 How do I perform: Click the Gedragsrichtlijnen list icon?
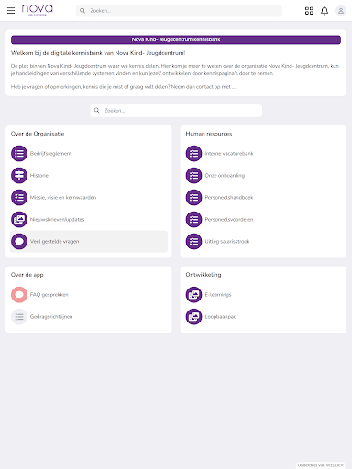tap(19, 317)
